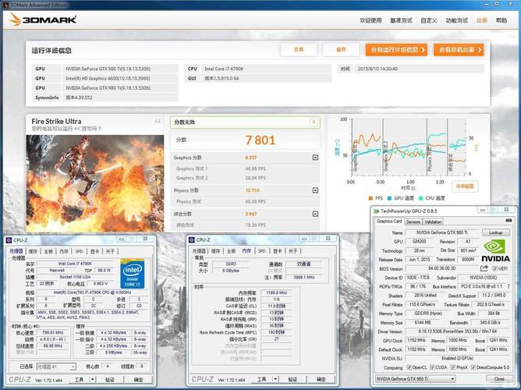Image resolution: width=521 pixels, height=390 pixels.
Task: Open the 功能测试 section
Action: [x=457, y=20]
